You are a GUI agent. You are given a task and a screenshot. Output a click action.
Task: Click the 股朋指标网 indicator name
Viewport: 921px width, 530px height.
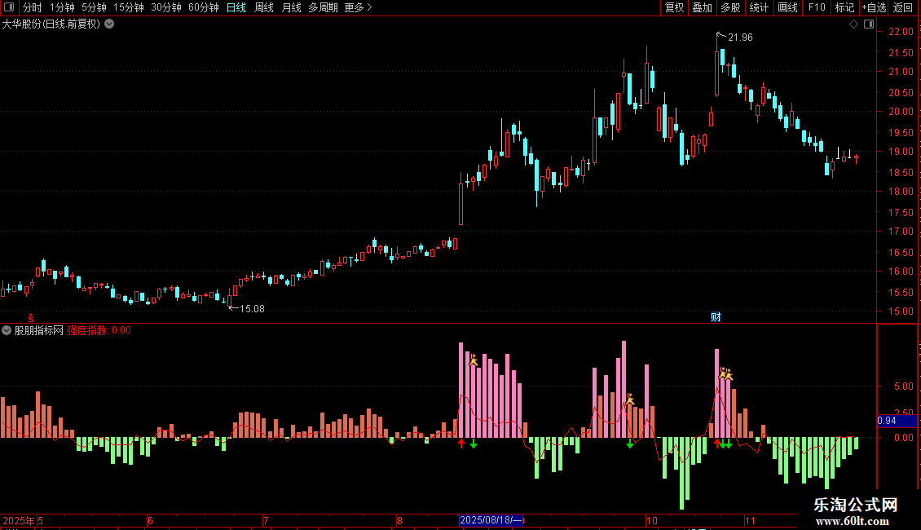point(39,330)
